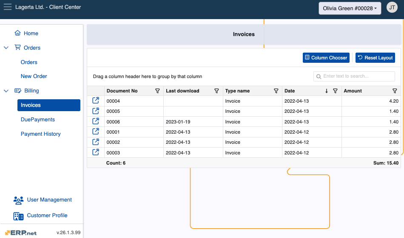This screenshot has height=238, width=404.
Task: Collapse the Orders section chevron
Action: pyautogui.click(x=6, y=48)
